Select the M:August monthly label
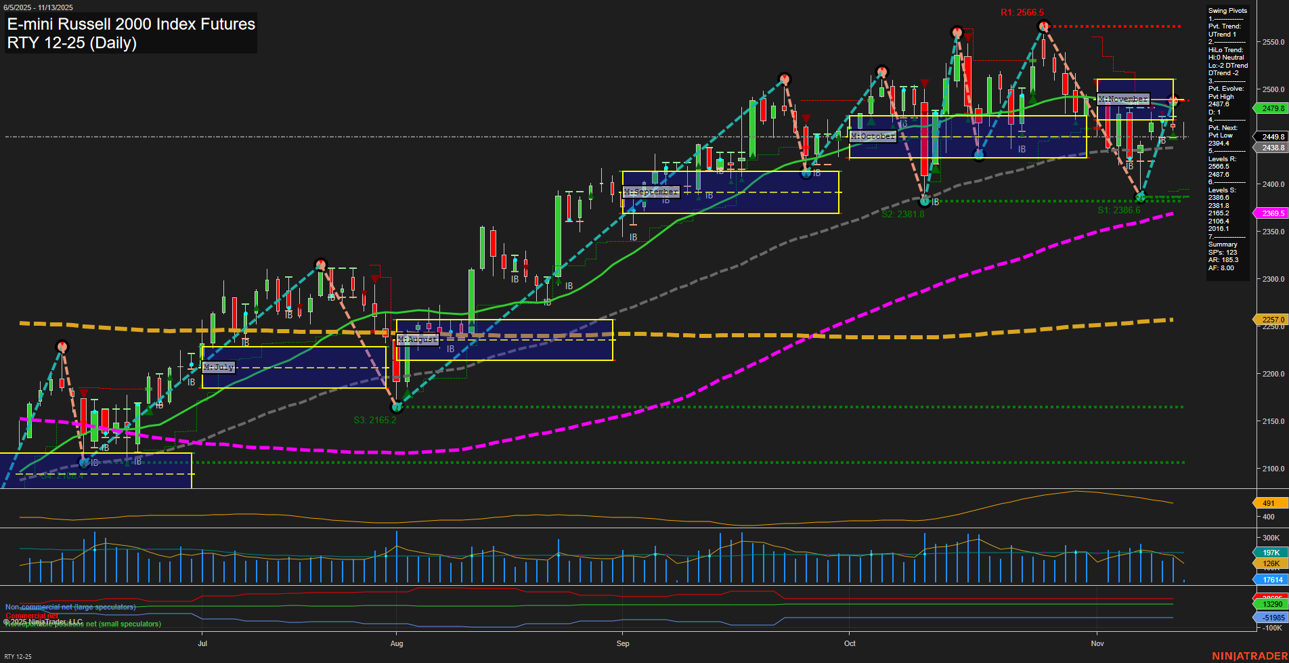 coord(417,339)
